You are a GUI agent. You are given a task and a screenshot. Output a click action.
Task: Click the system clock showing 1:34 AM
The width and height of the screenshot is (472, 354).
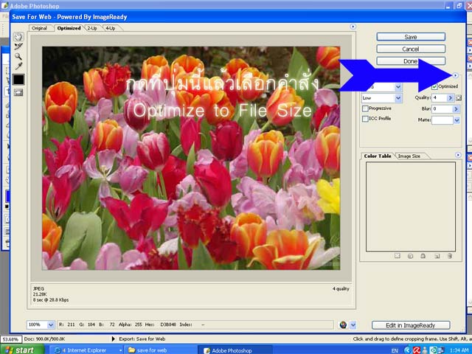point(459,350)
